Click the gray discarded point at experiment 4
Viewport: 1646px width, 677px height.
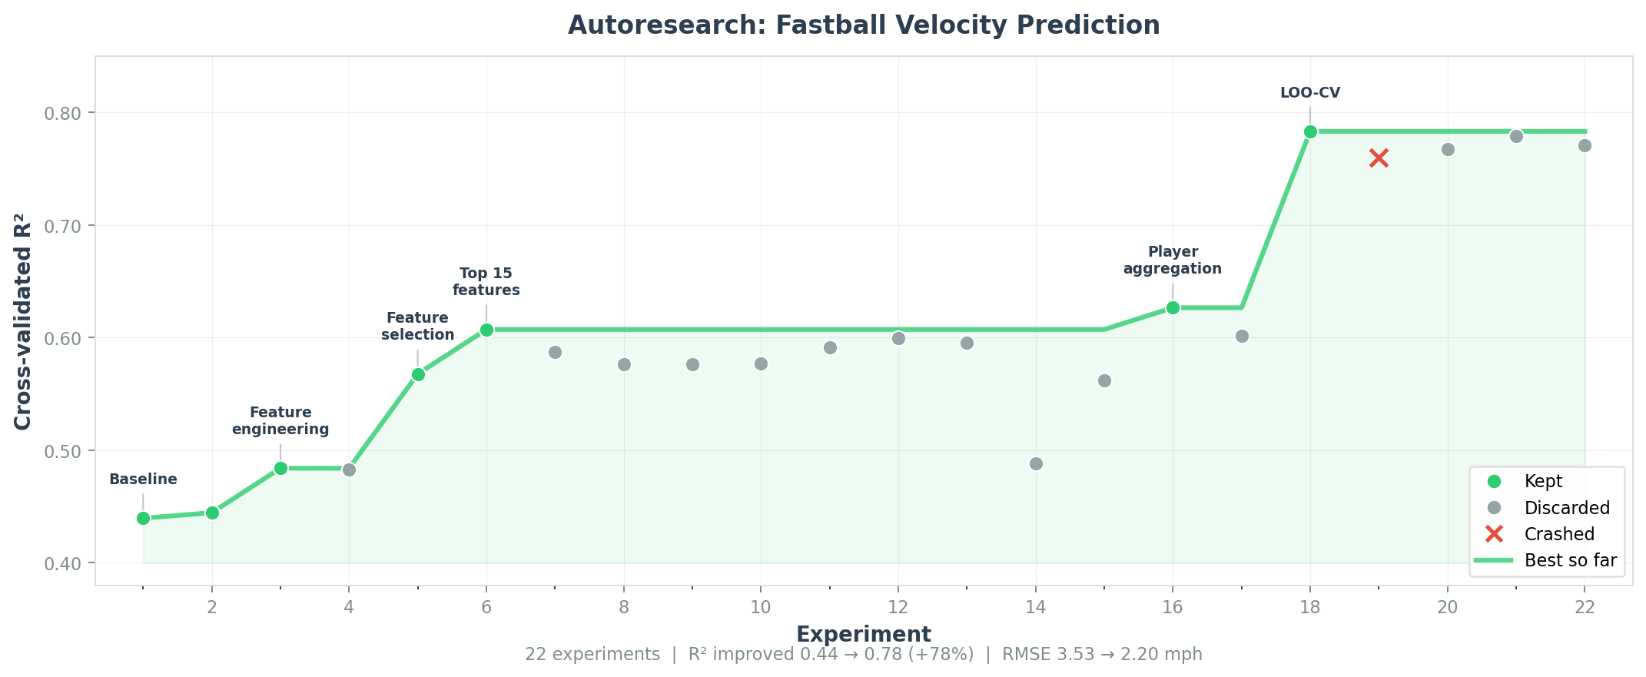tap(349, 470)
